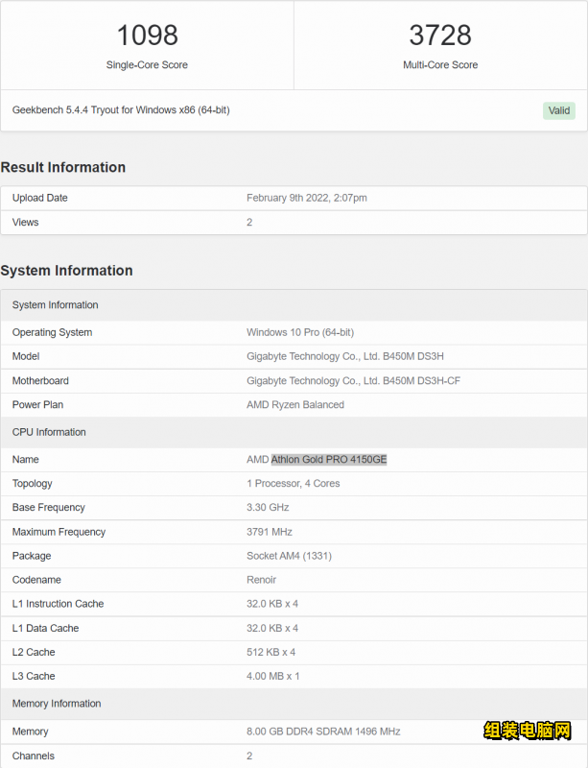This screenshot has width=588, height=768.
Task: Click the Maximum Frequency label
Action: click(59, 532)
